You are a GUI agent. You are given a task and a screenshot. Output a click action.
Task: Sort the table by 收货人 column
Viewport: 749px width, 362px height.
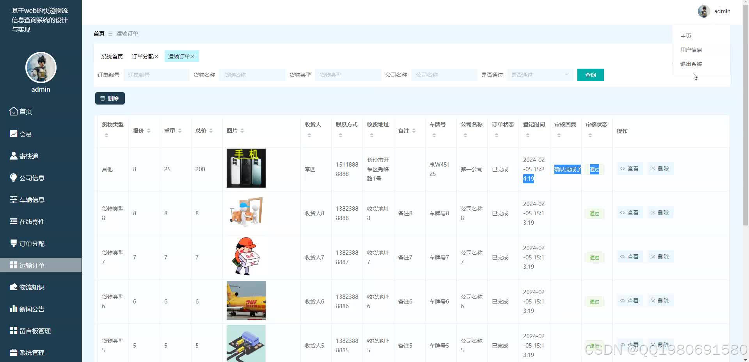(309, 135)
